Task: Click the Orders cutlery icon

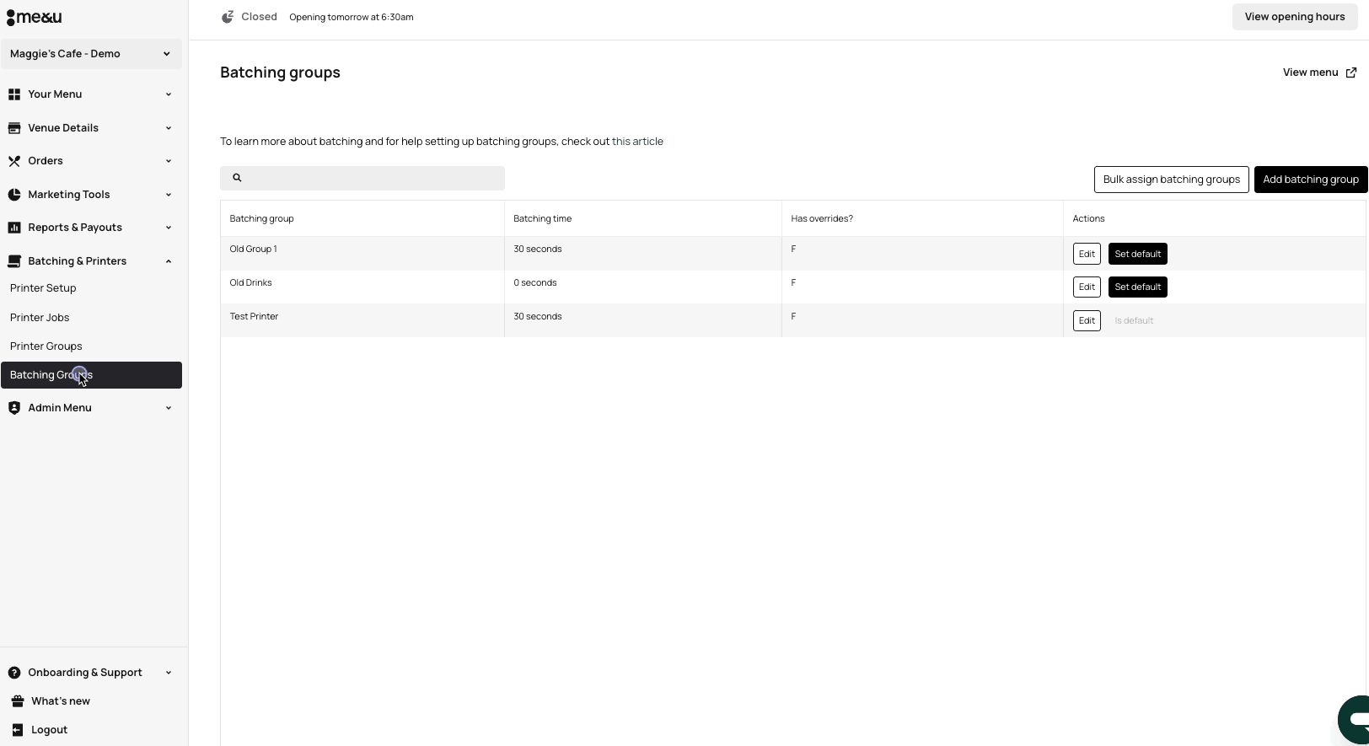Action: click(14, 161)
